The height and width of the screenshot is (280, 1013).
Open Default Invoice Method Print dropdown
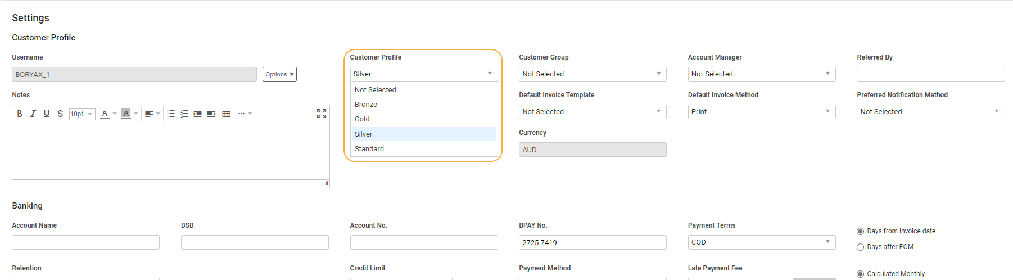pyautogui.click(x=762, y=112)
